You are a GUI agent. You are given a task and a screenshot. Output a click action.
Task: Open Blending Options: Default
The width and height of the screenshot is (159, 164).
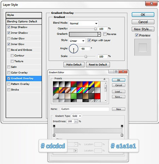(24, 21)
